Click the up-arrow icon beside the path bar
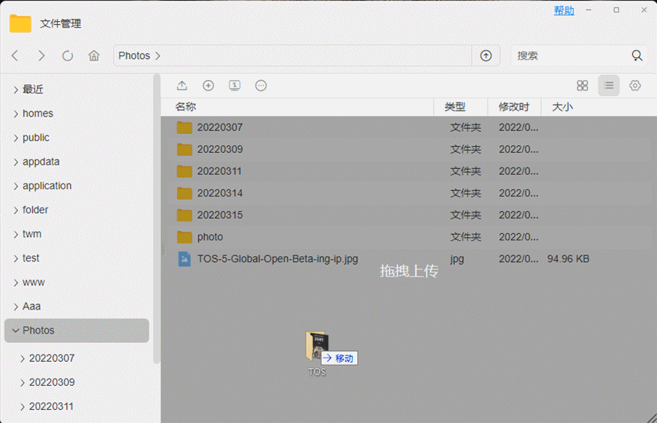Image resolution: width=657 pixels, height=423 pixels. click(486, 55)
